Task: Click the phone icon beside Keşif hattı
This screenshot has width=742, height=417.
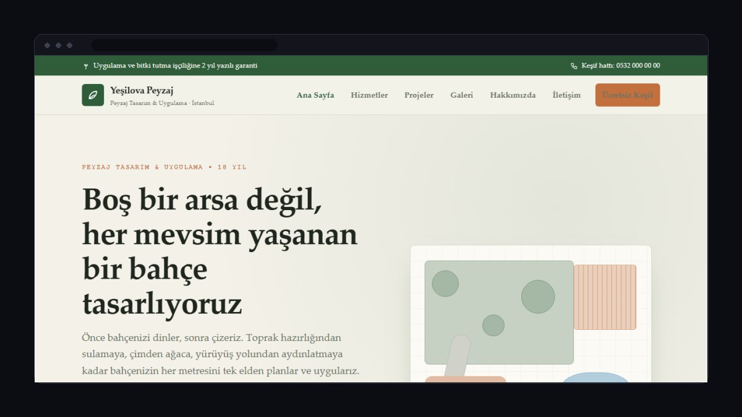Action: coord(574,65)
